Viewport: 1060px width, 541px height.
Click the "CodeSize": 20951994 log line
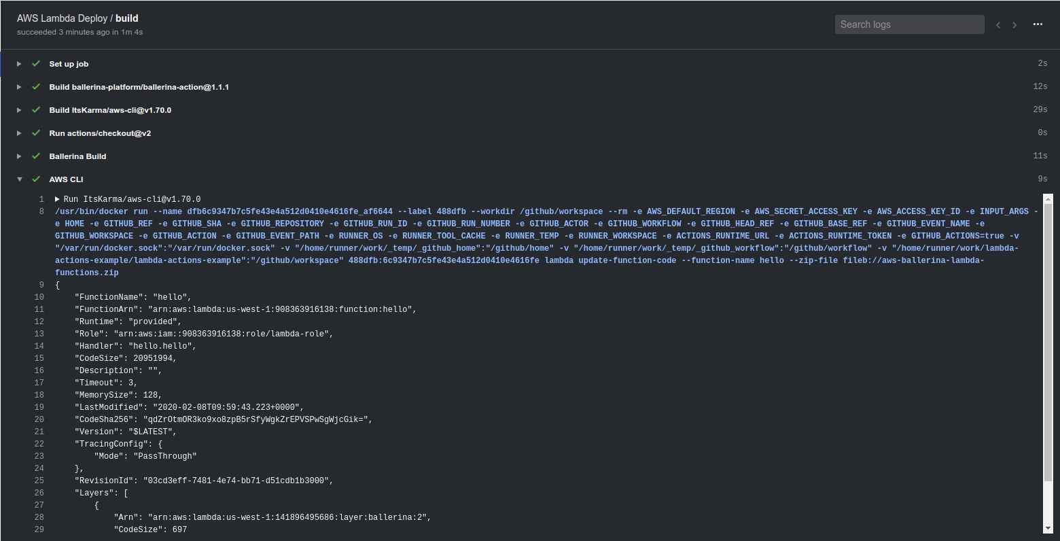(126, 358)
